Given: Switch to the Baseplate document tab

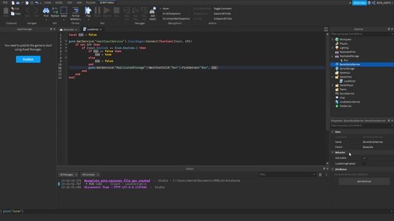Looking at the screenshot, I should pos(68,29).
